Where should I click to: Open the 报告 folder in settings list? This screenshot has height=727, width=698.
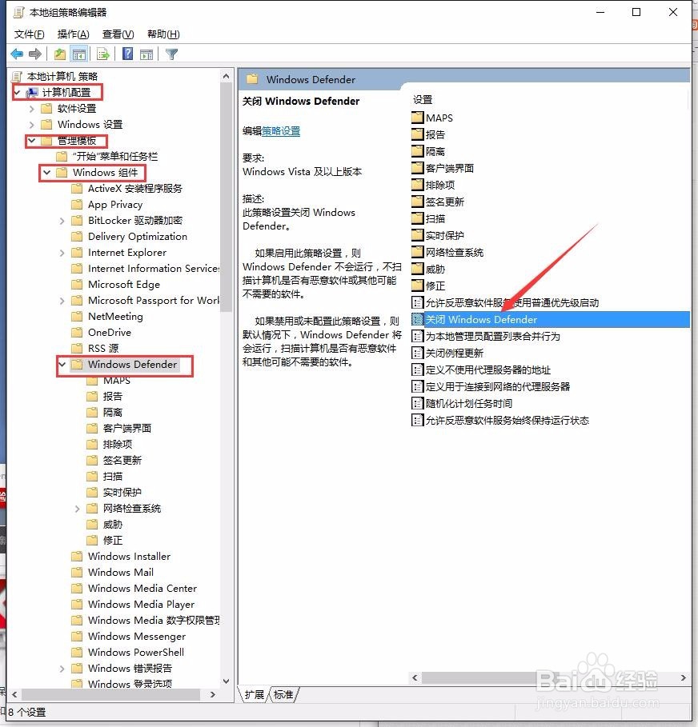tap(428, 134)
